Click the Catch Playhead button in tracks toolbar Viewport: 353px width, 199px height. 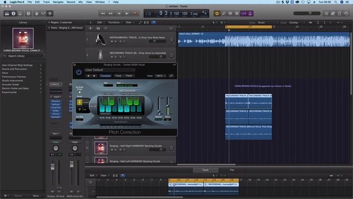tap(154, 23)
